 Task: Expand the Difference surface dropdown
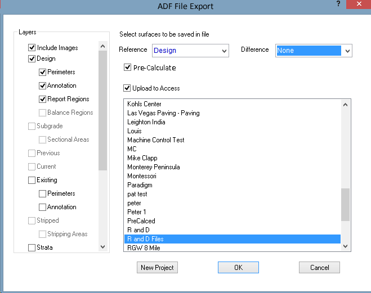[347, 51]
